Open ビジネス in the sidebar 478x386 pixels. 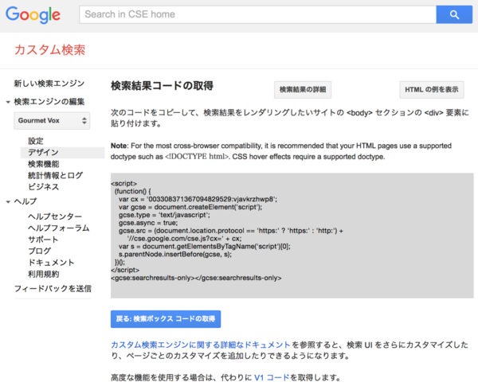(43, 187)
